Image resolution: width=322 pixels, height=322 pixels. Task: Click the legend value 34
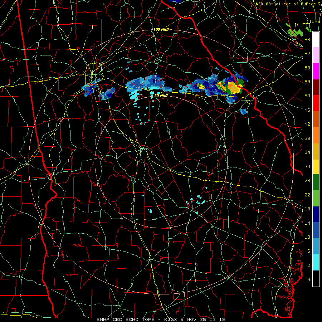point(307,152)
